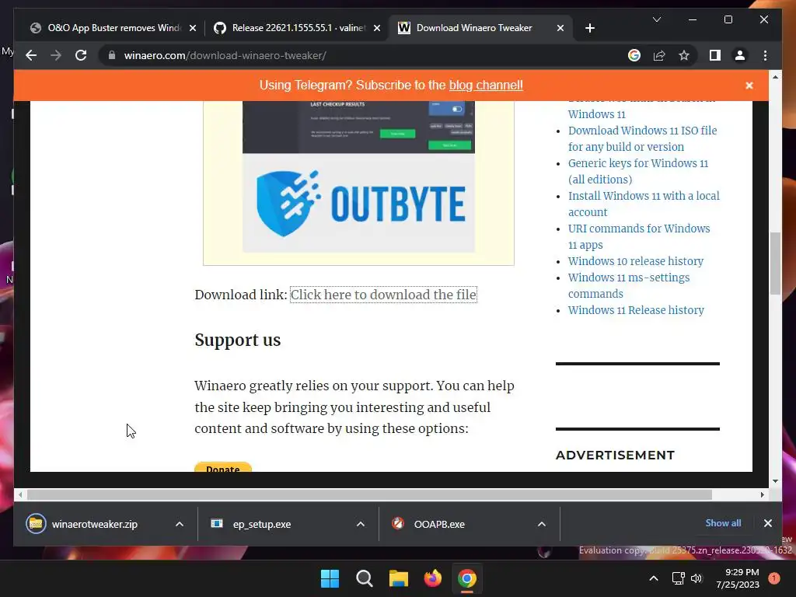The height and width of the screenshot is (597, 796).
Task: Close the downloads shelf
Action: (x=767, y=523)
